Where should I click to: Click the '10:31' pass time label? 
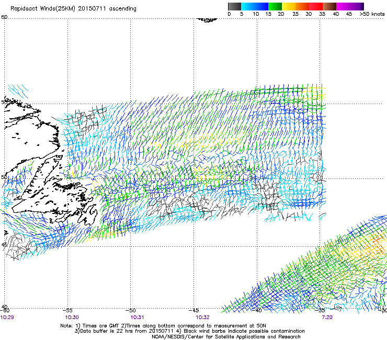(137, 317)
